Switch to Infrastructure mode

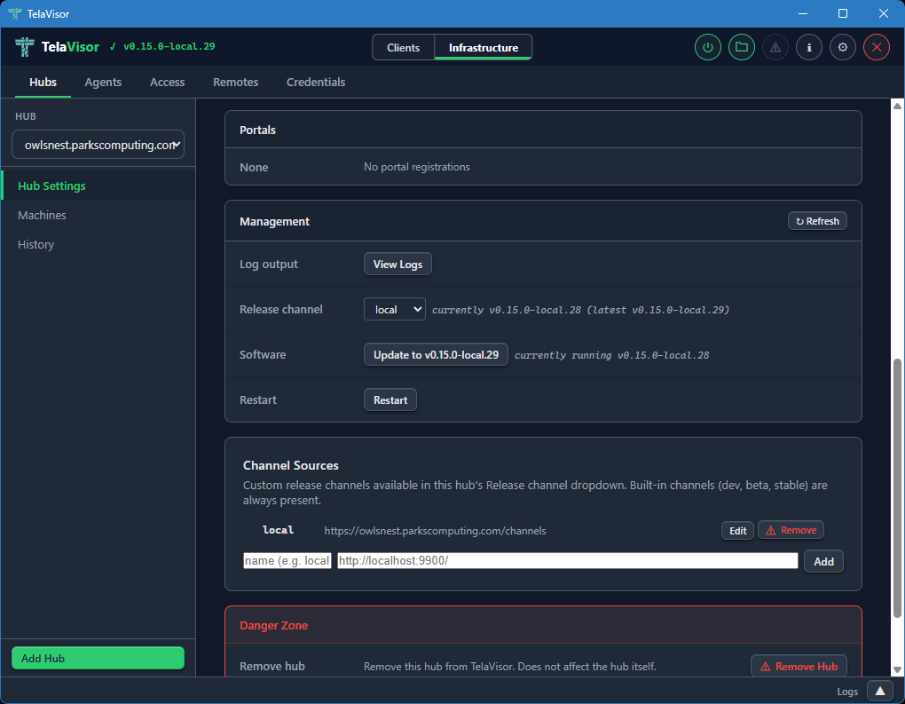click(x=483, y=47)
